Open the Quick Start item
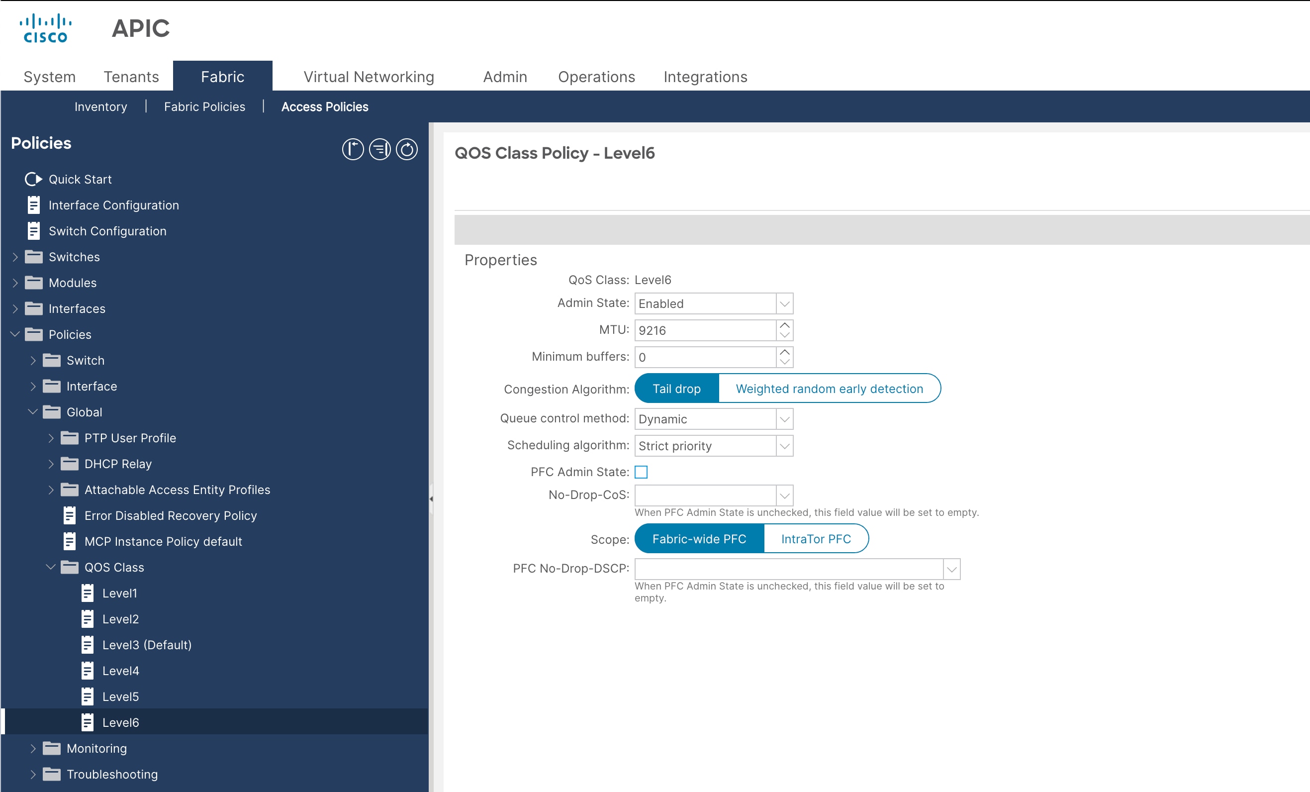Viewport: 1310px width, 792px height. [80, 179]
